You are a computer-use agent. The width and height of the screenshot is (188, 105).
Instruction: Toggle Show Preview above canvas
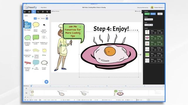(x=56, y=11)
